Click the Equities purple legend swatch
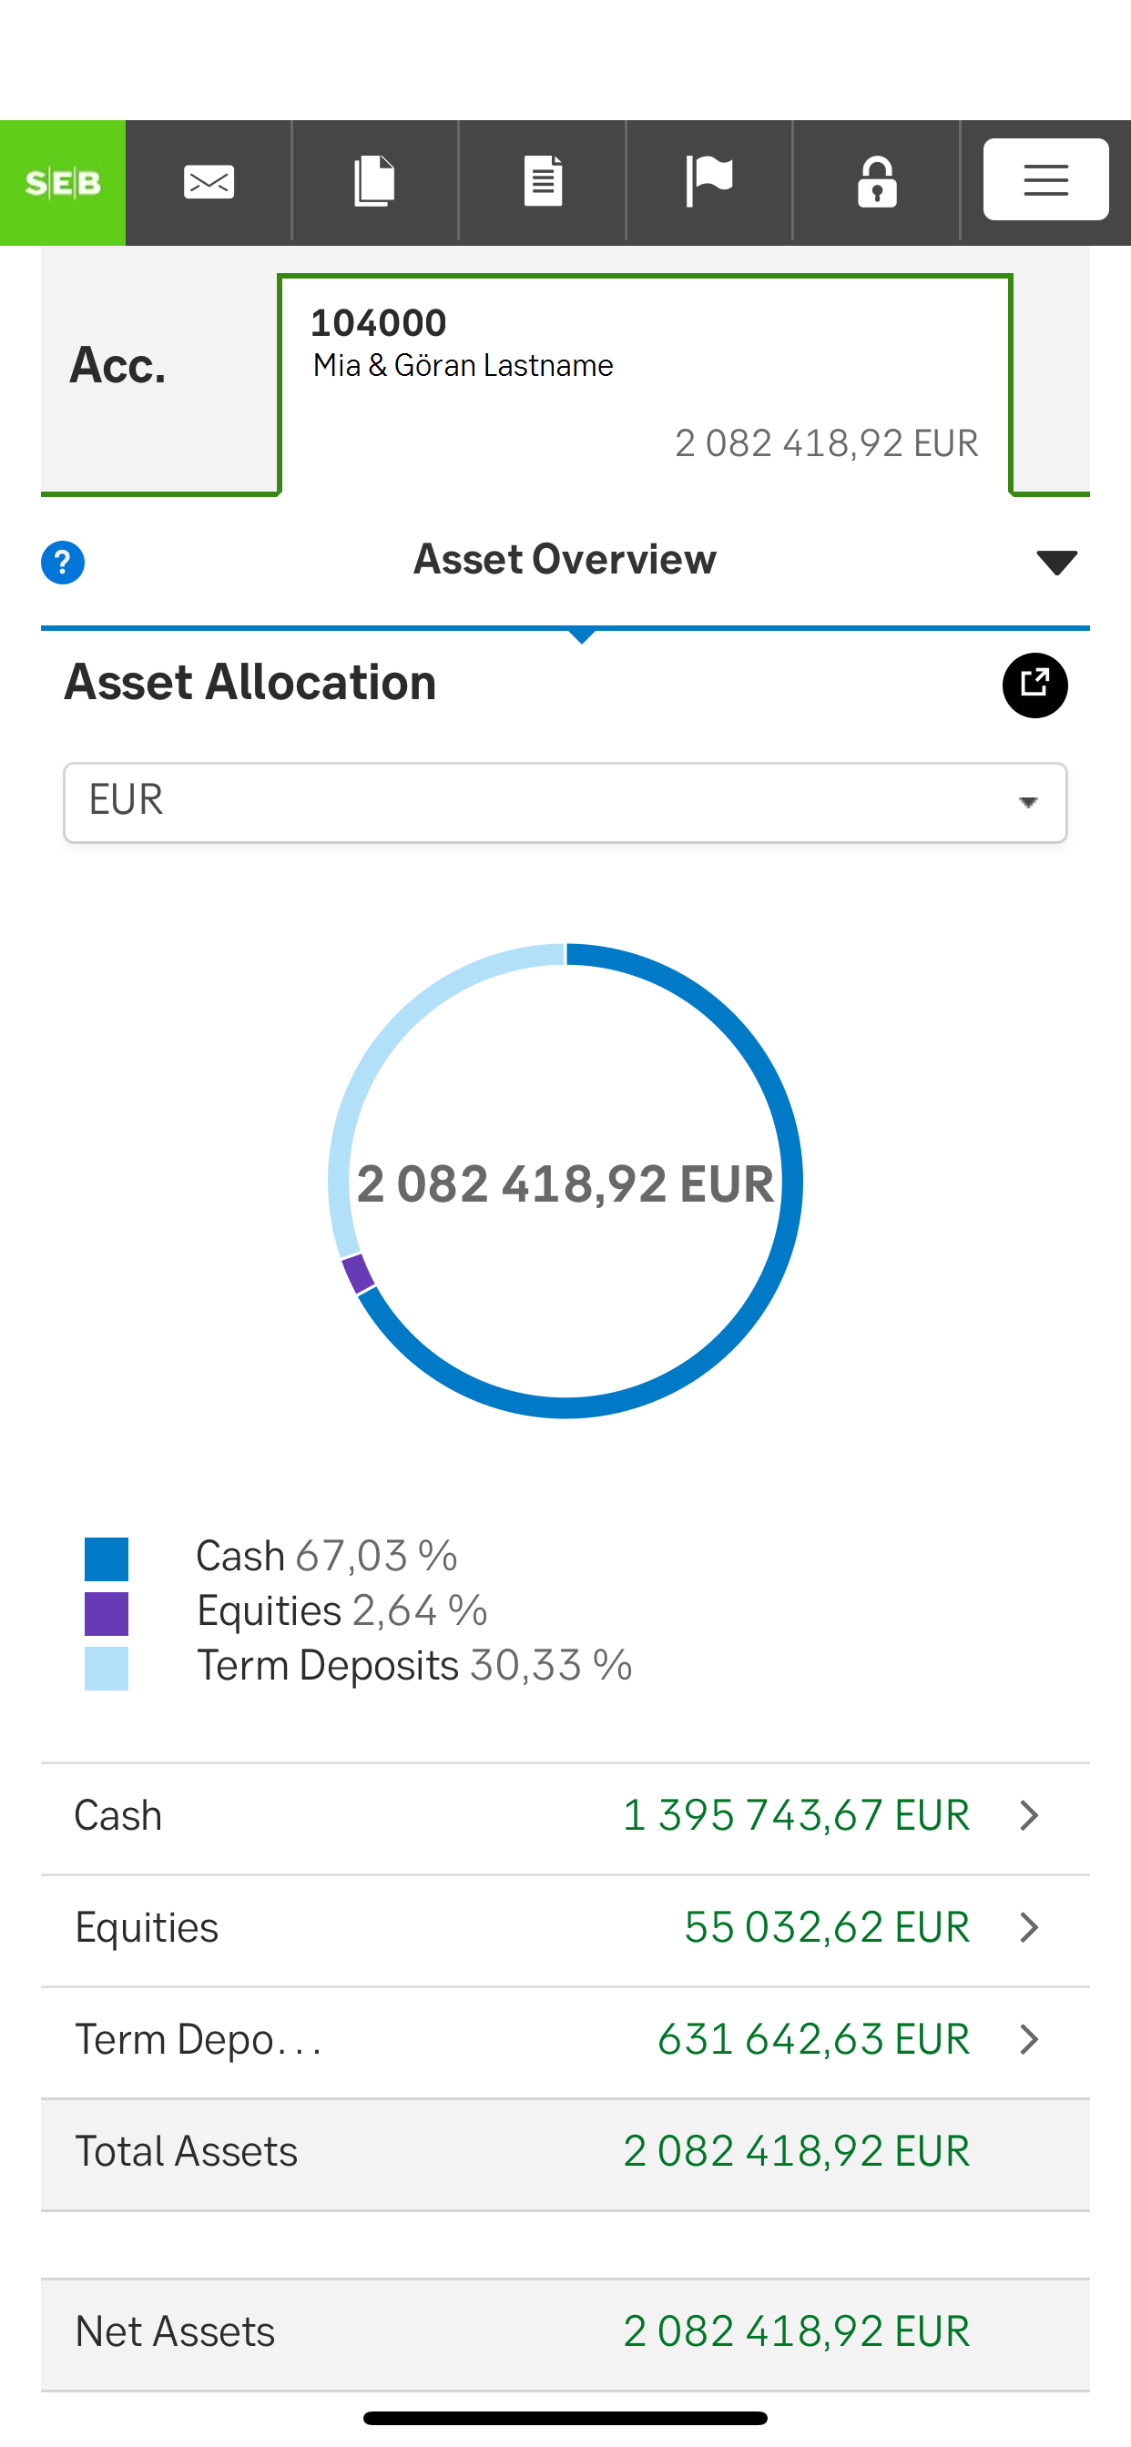Viewport: 1131px width, 2447px height. point(107,1613)
